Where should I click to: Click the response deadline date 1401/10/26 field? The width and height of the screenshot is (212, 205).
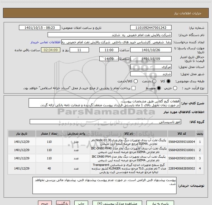(151, 50)
